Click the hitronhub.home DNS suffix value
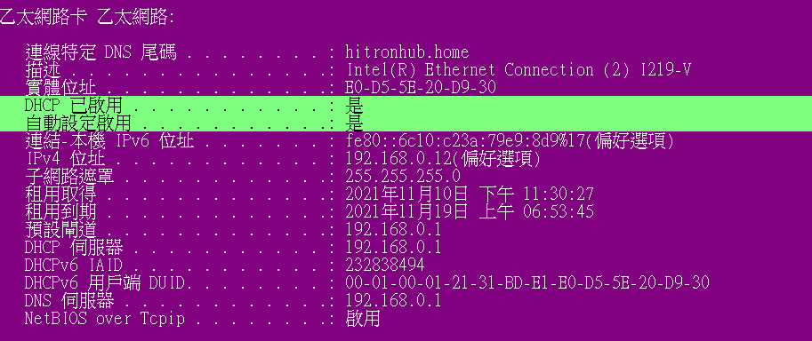The image size is (812, 341). pyautogui.click(x=407, y=52)
